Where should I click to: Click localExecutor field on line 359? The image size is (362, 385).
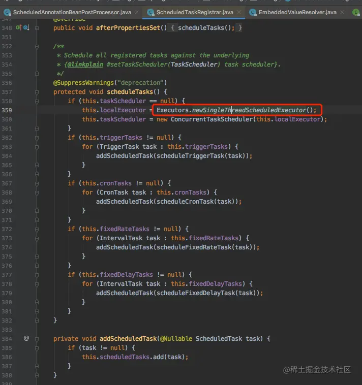pos(123,110)
